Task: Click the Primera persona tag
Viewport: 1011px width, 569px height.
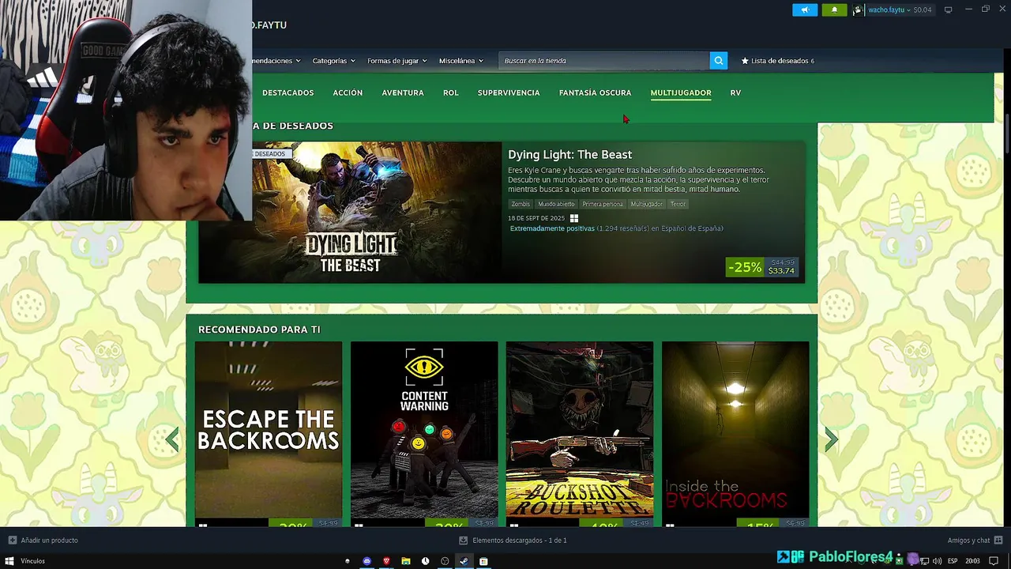Action: (603, 204)
